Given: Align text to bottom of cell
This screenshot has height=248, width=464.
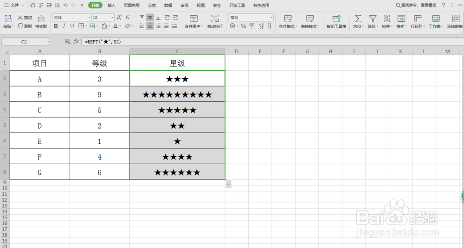Looking at the screenshot, I should (x=158, y=18).
